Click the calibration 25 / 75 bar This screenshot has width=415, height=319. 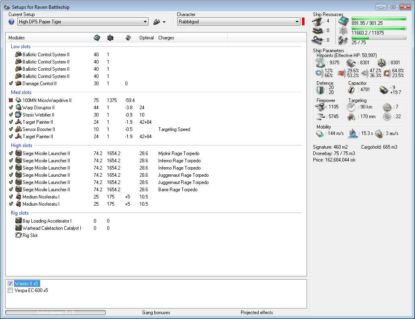(379, 38)
